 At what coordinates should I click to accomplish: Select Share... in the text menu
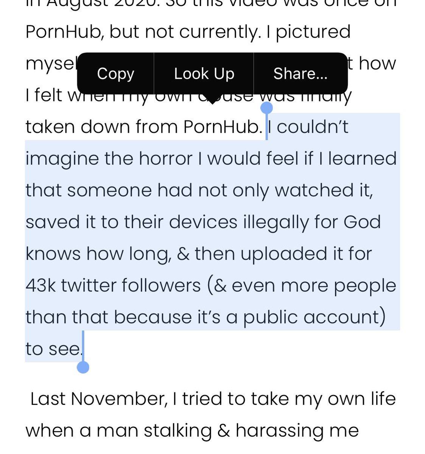tap(300, 73)
